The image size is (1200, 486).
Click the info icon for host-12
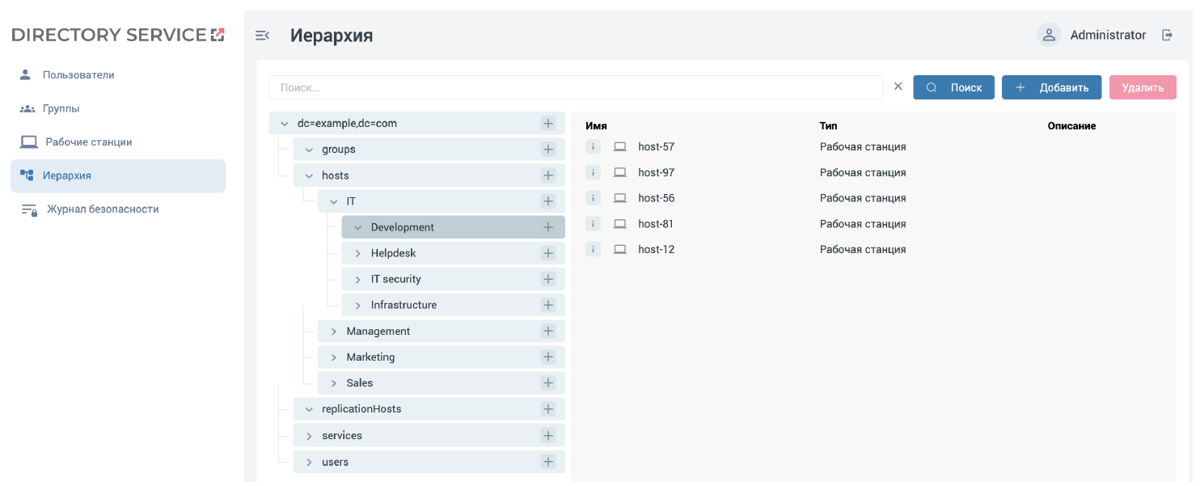(x=593, y=249)
